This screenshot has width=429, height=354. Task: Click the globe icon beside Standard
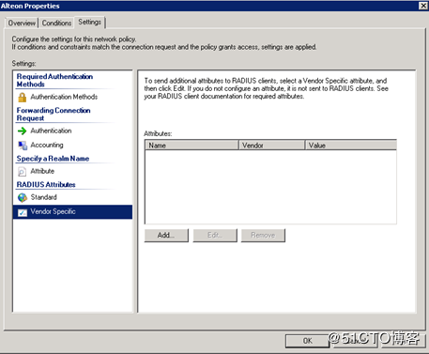click(23, 197)
